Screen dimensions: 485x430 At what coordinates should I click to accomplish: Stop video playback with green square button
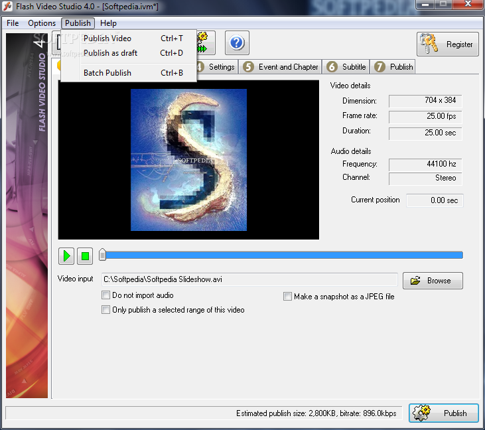[85, 256]
